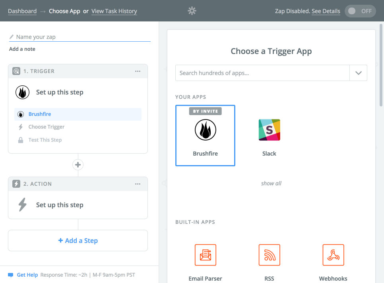This screenshot has height=283, width=384.
Task: Choose the Email Parser built-in app icon
Action: click(x=206, y=255)
